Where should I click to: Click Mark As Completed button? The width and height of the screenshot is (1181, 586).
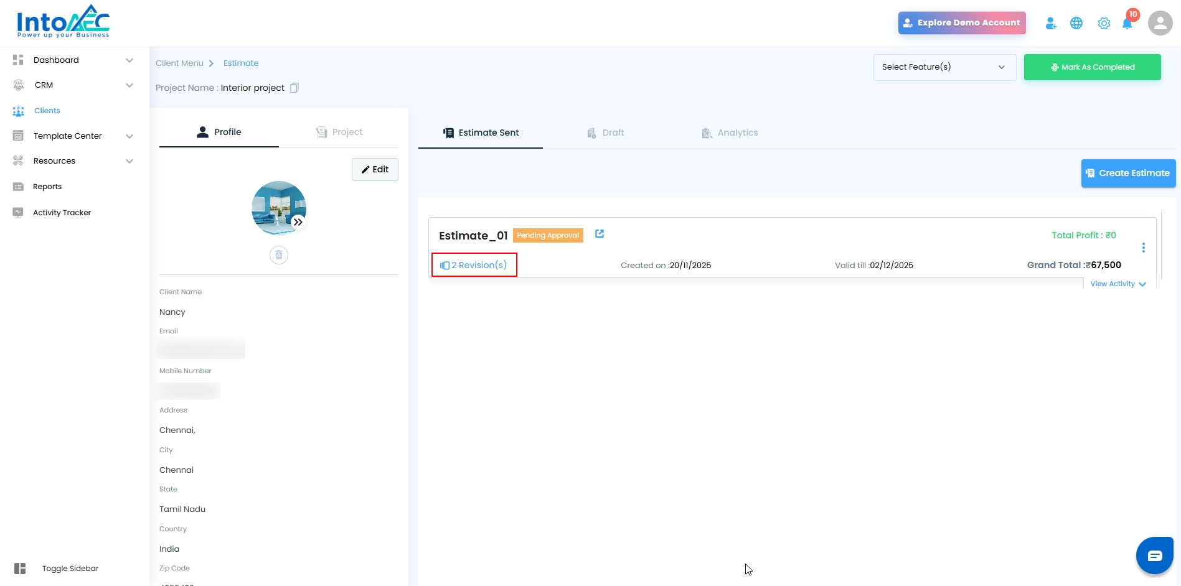click(x=1093, y=67)
